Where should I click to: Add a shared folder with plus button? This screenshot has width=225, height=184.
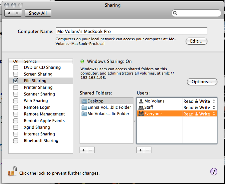click(x=84, y=150)
